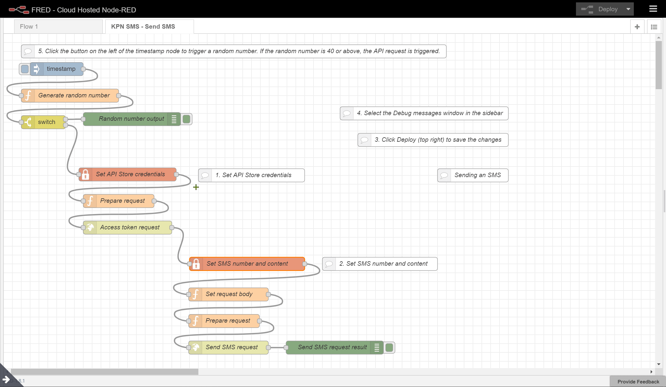Viewport: 666px width, 387px height.
Task: Select lock icon of Set SMS number node
Action: coord(196,264)
